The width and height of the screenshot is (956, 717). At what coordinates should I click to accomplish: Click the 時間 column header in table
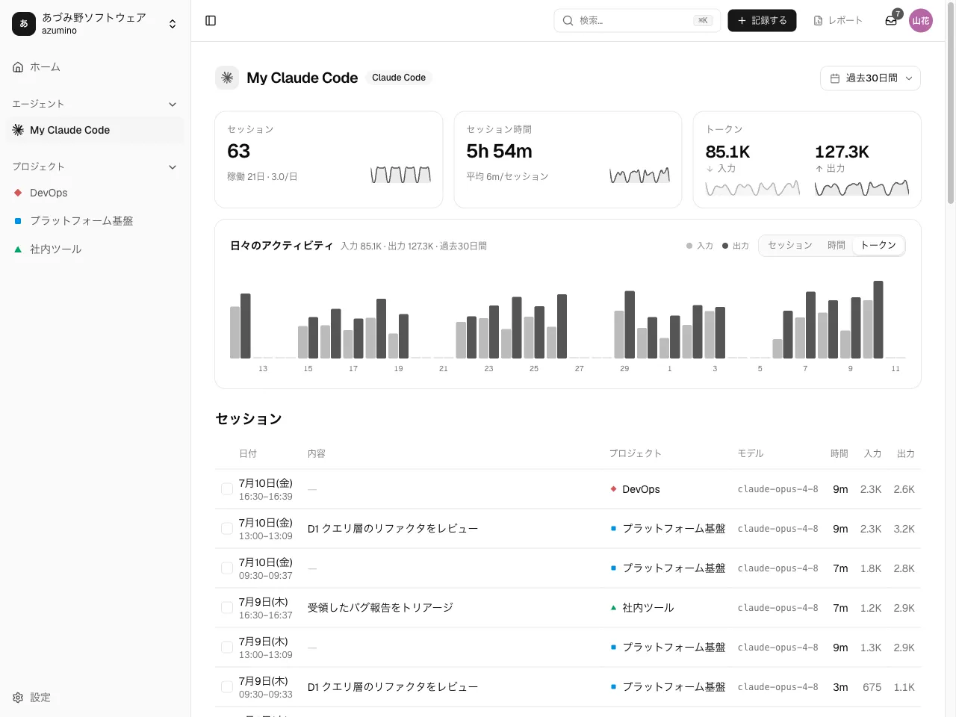(839, 453)
